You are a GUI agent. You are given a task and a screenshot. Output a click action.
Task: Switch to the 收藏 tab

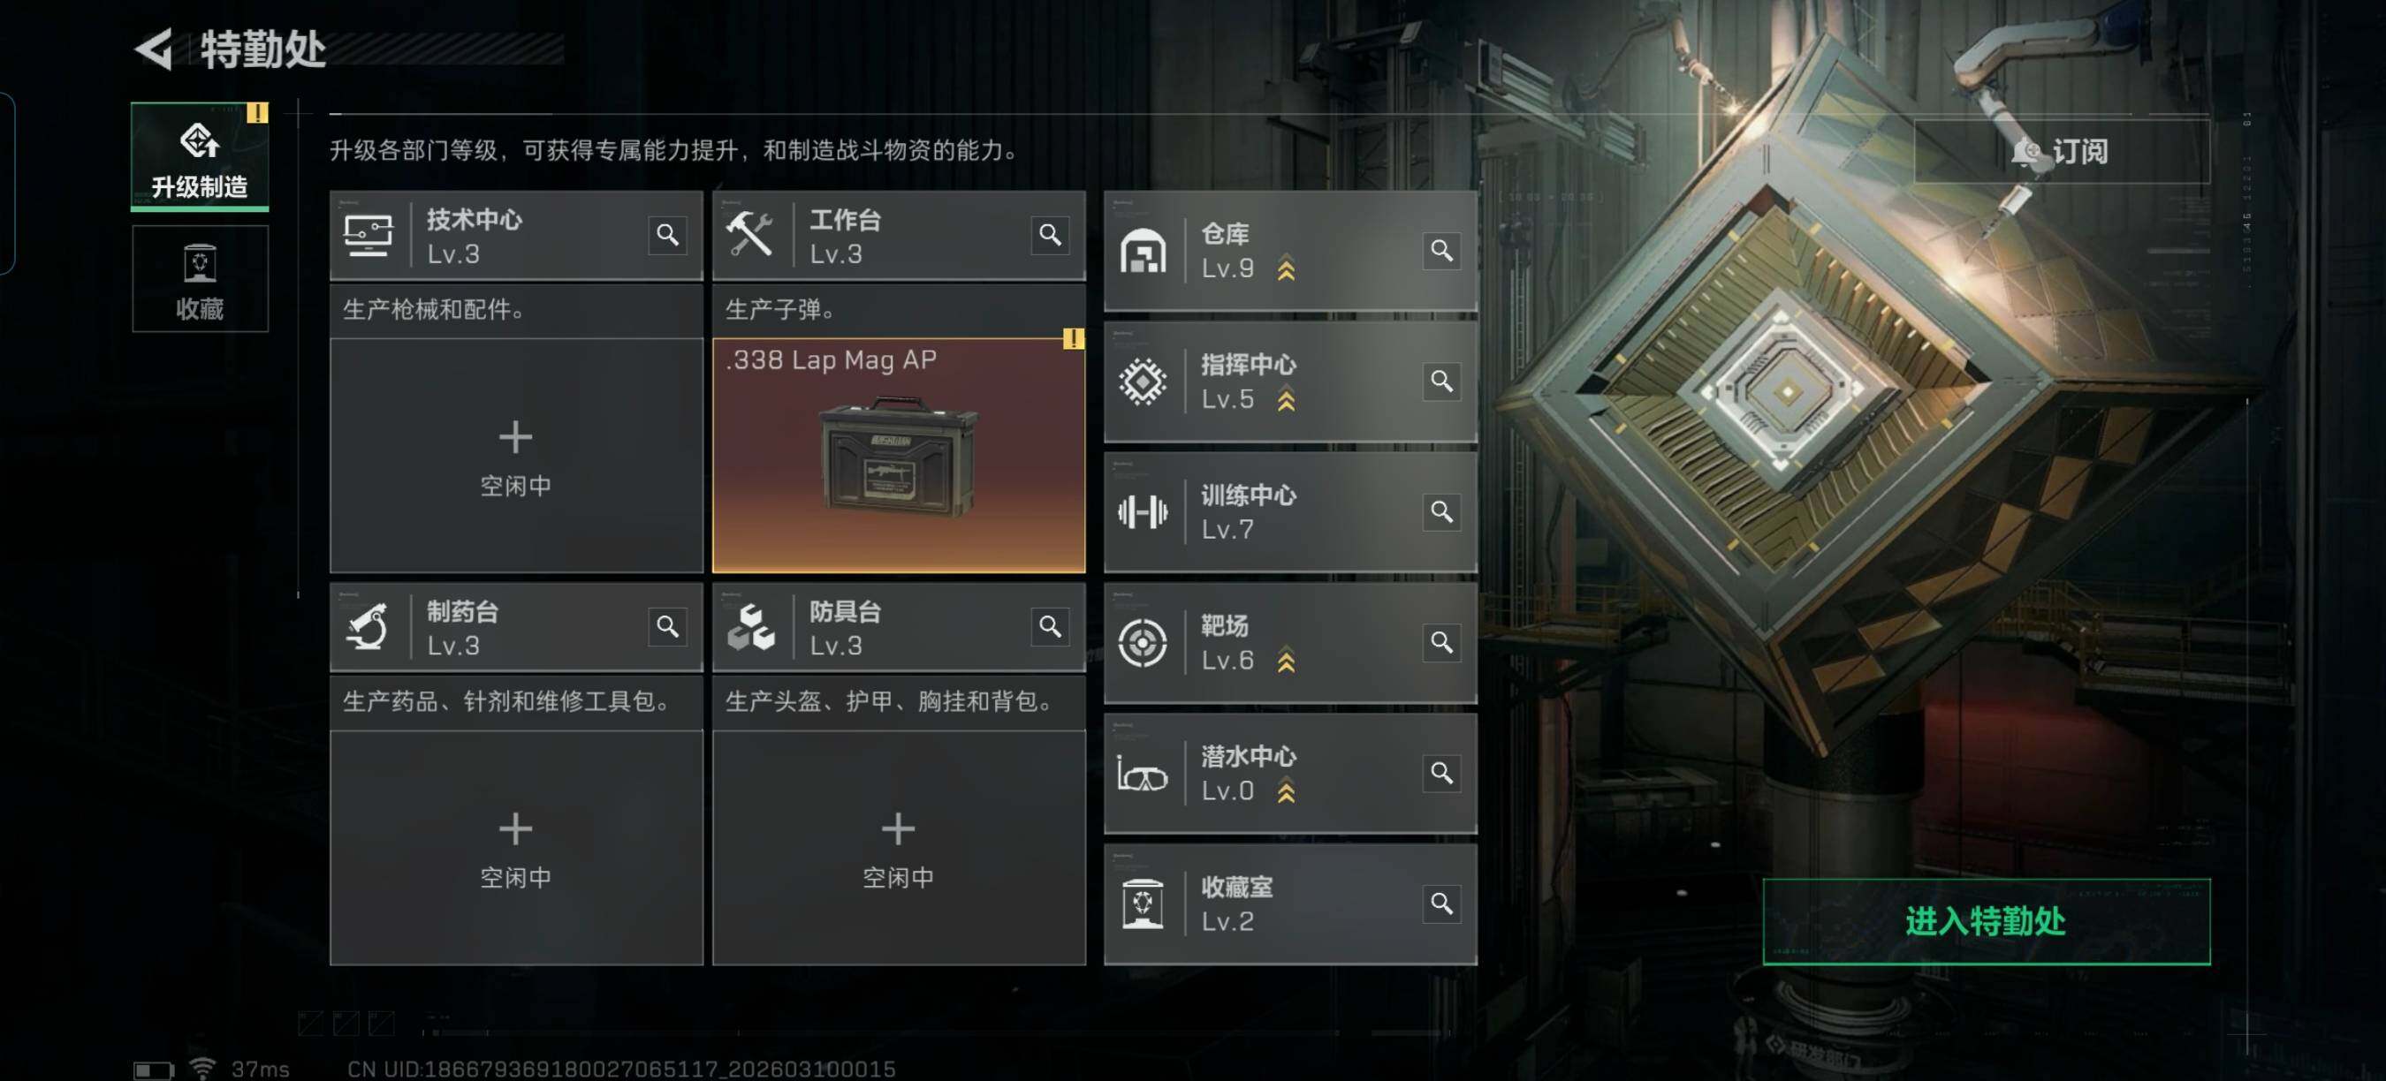pyautogui.click(x=200, y=278)
